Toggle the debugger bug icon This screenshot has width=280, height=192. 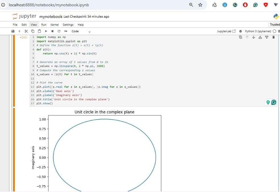tap(241, 31)
